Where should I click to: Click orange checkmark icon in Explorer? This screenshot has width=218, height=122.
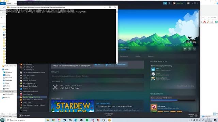tap(208, 22)
